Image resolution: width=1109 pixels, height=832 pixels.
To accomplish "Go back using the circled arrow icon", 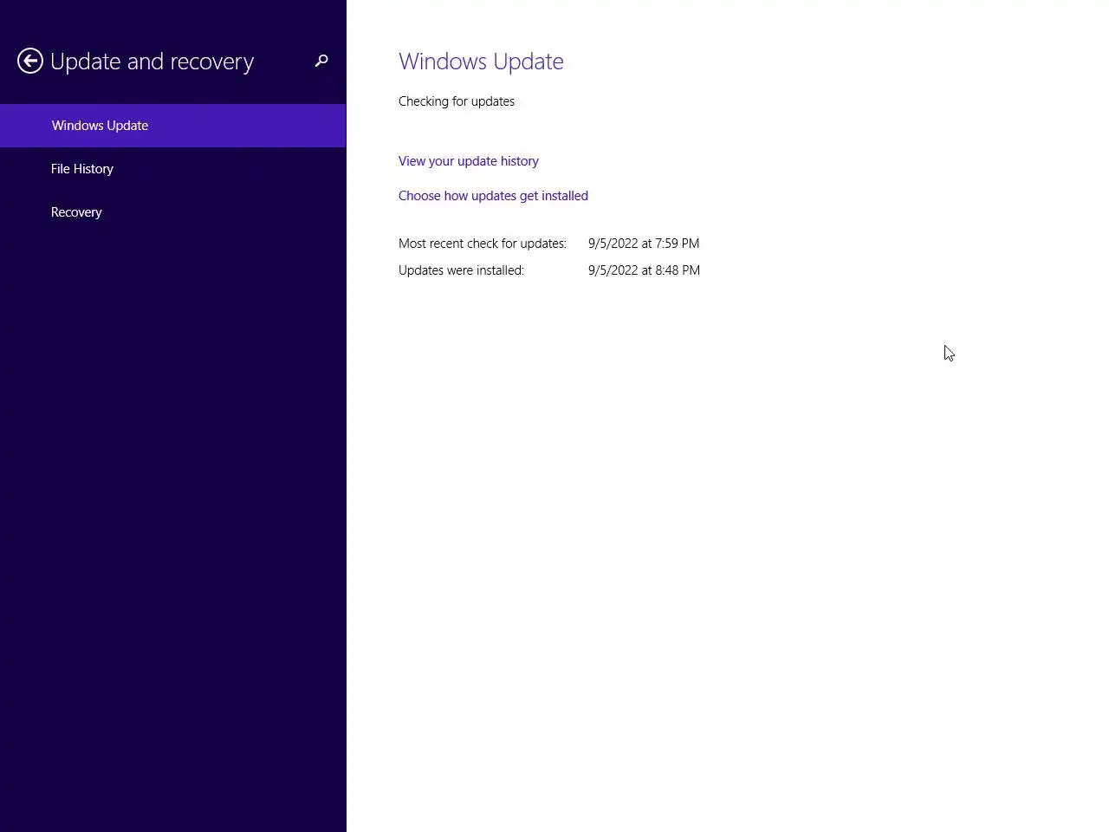I will click(30, 61).
